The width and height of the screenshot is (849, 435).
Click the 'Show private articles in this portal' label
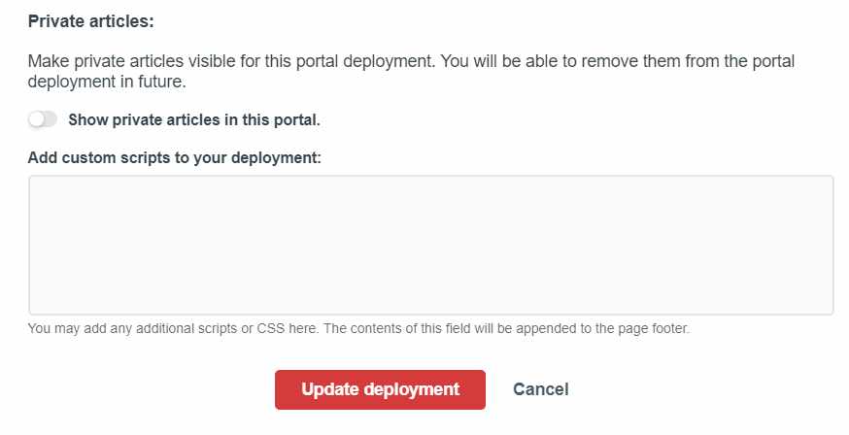coord(193,120)
